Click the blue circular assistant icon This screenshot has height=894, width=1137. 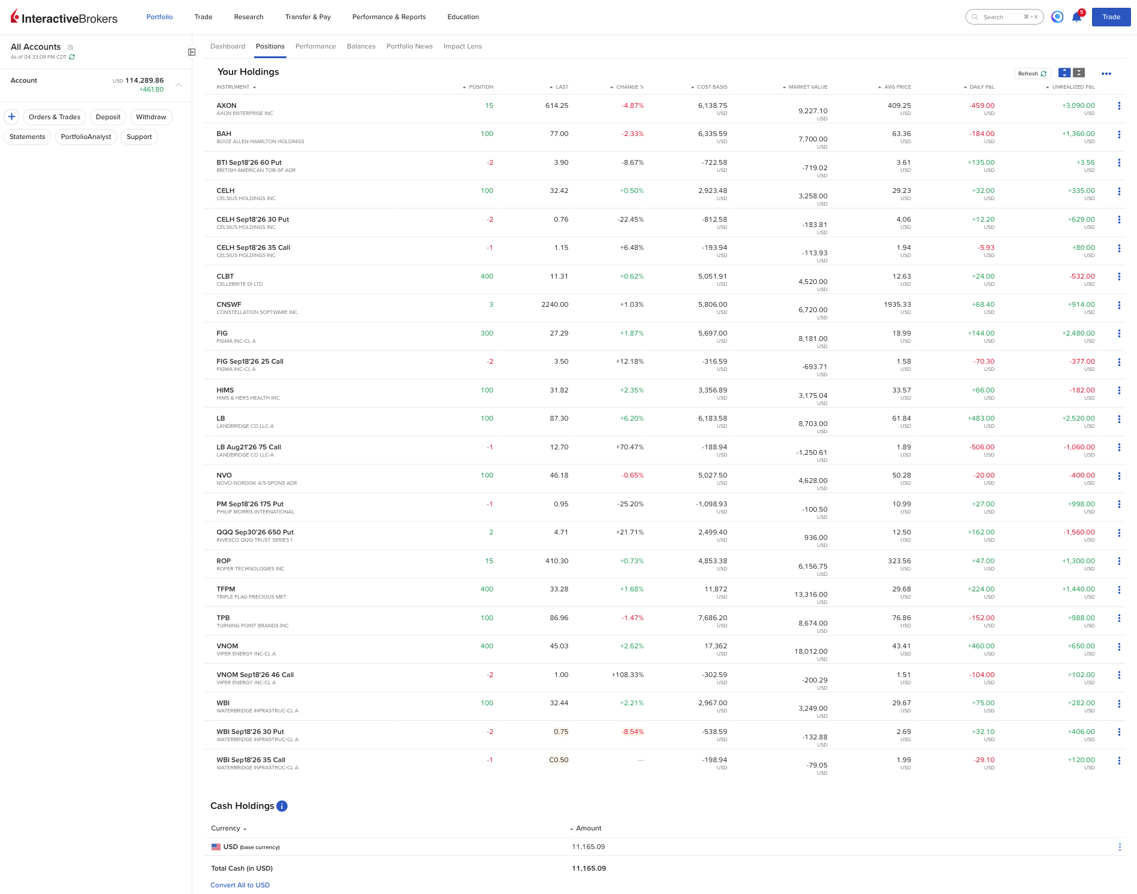click(x=1057, y=17)
